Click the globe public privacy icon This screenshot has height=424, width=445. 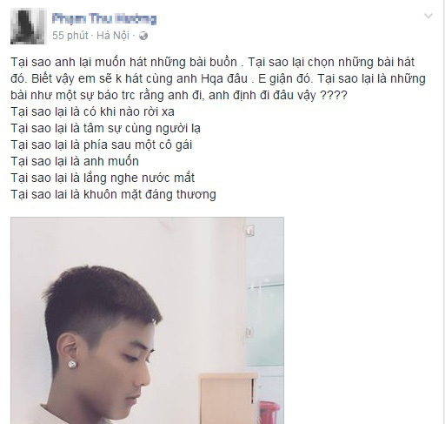point(143,36)
